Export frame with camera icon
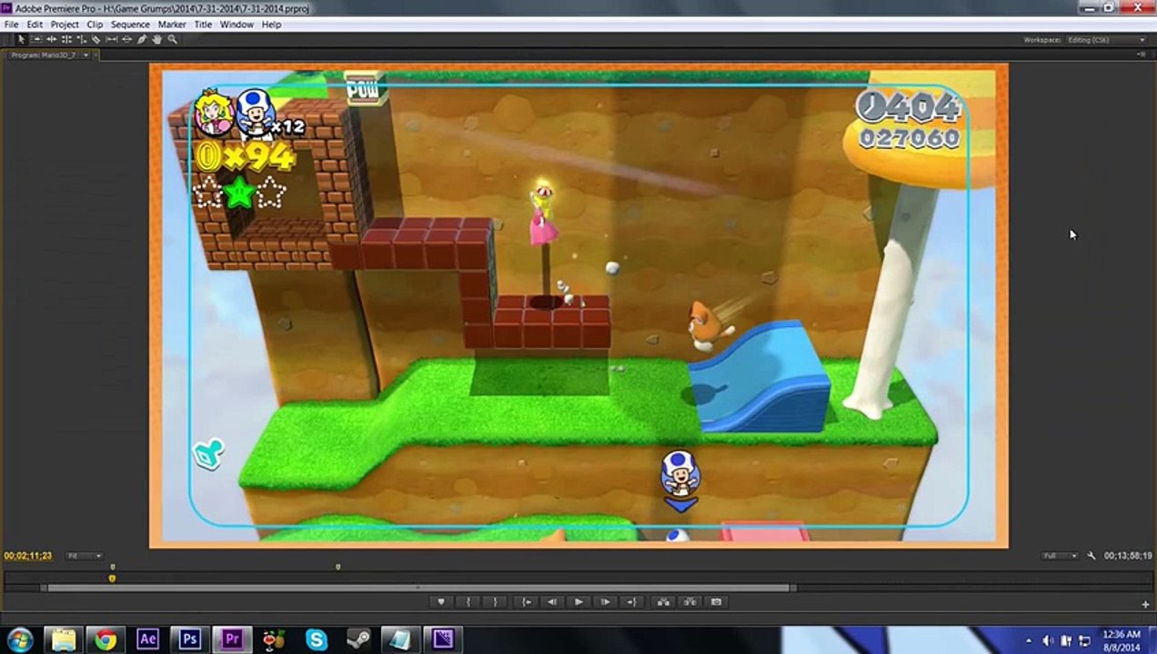 click(717, 601)
